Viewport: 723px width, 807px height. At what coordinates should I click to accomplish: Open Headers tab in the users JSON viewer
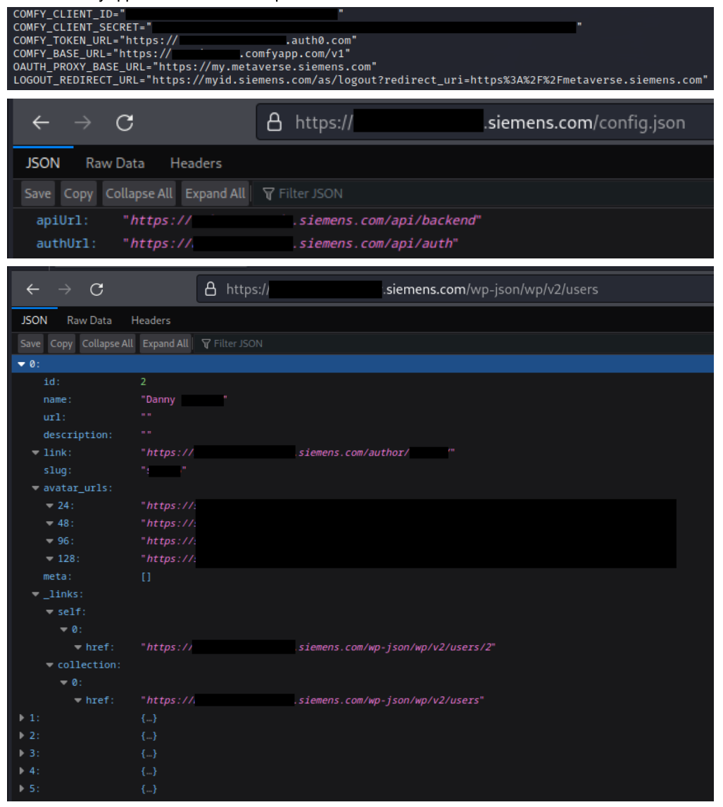click(151, 320)
